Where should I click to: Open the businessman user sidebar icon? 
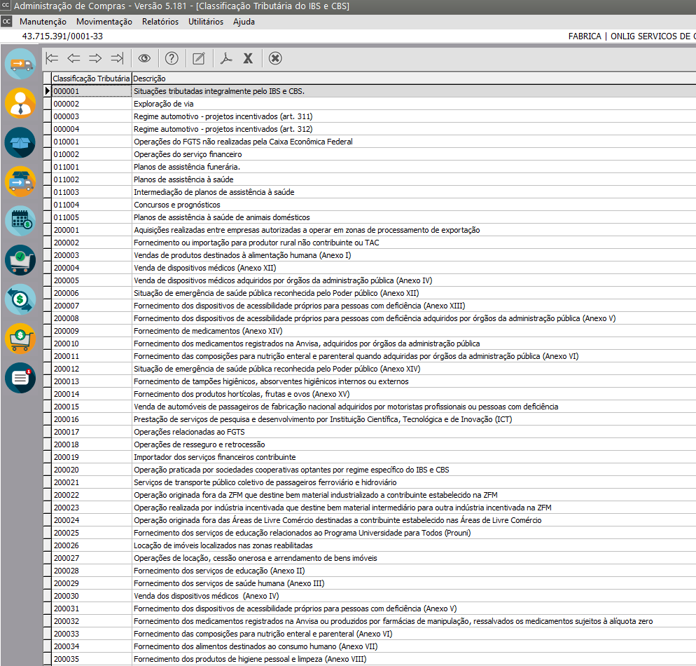coord(20,103)
